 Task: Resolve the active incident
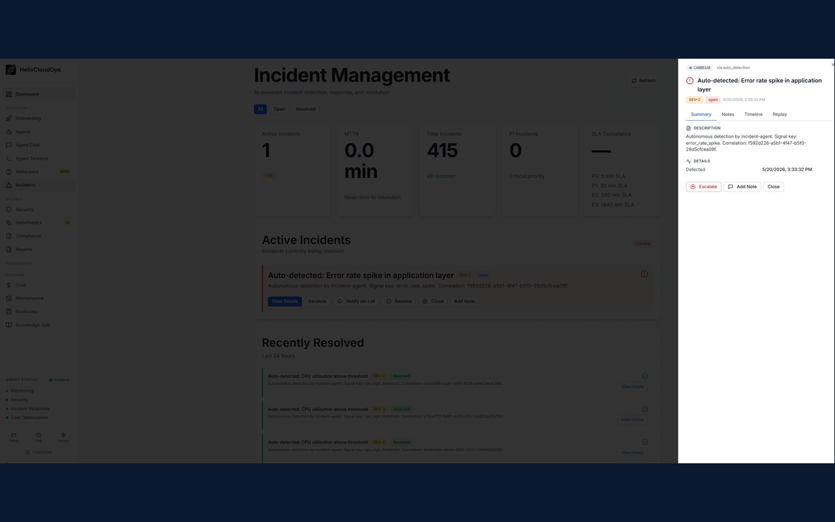[x=399, y=301]
